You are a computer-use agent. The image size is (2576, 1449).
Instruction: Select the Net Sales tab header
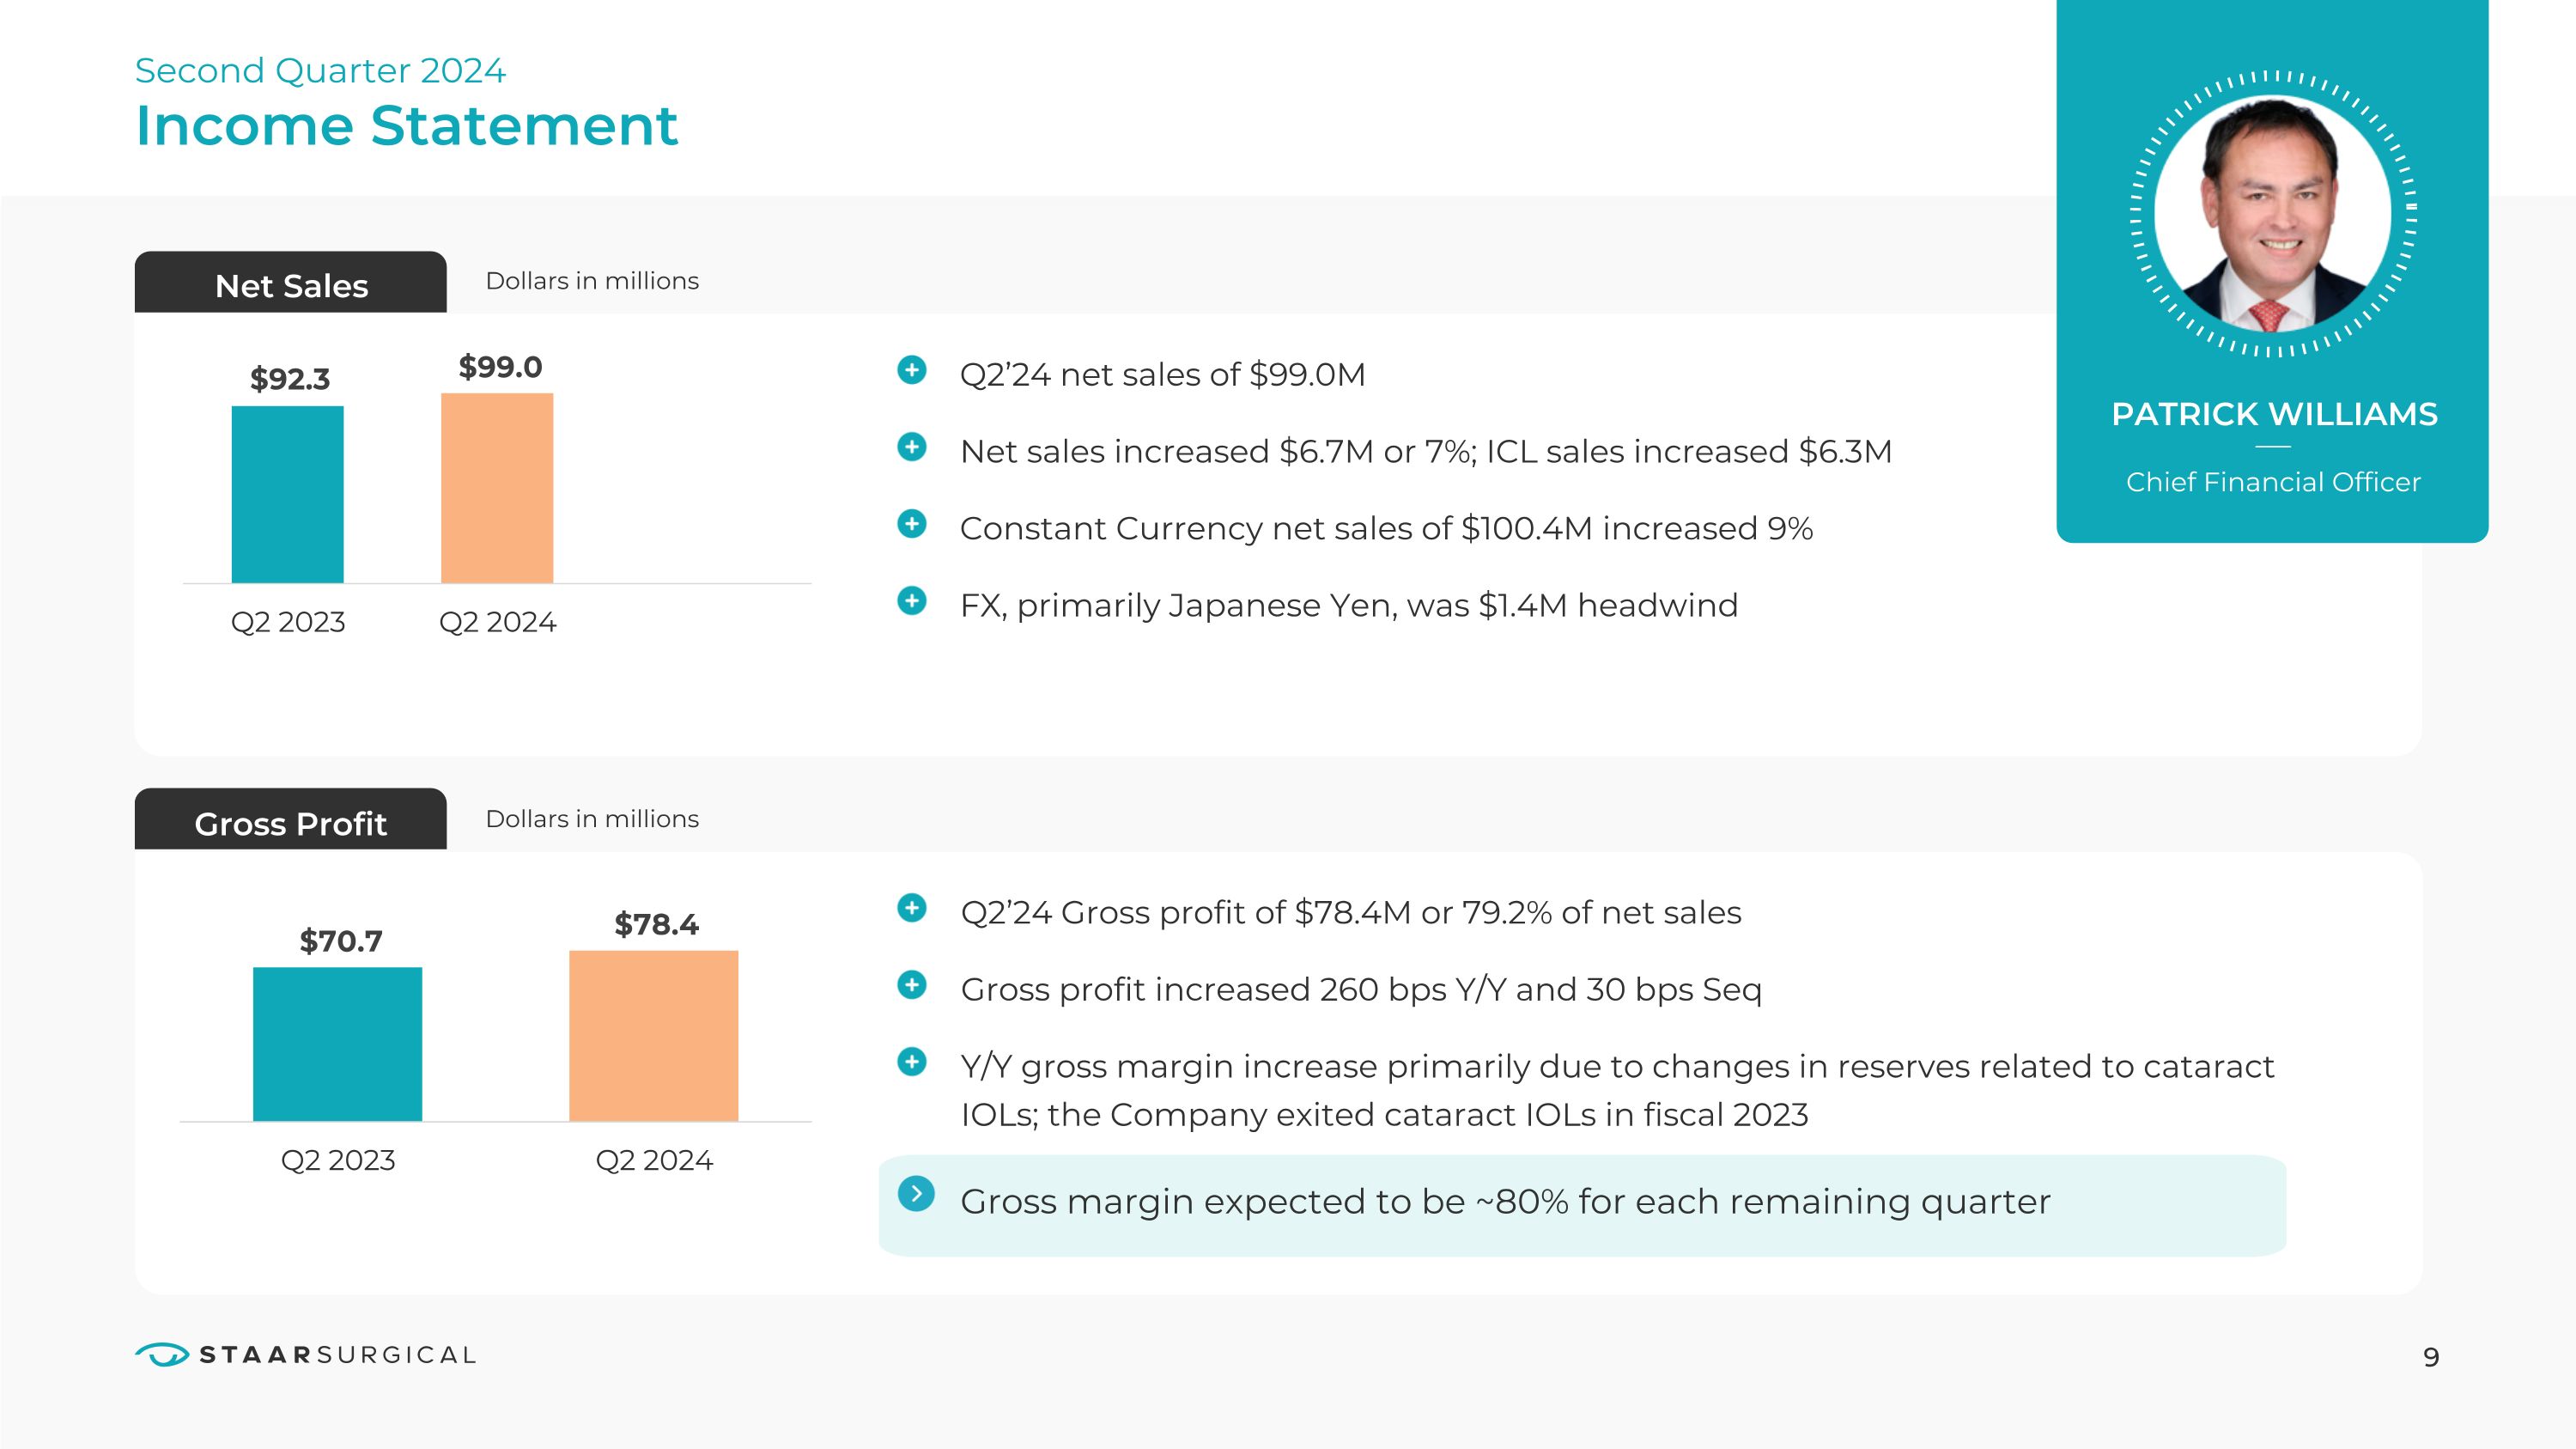coord(291,285)
